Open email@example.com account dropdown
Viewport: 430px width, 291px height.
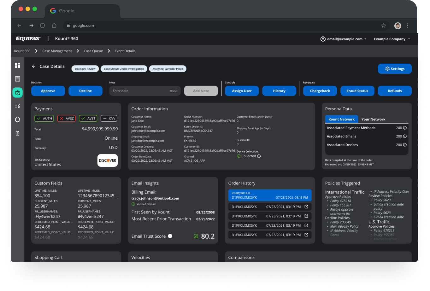(344, 39)
